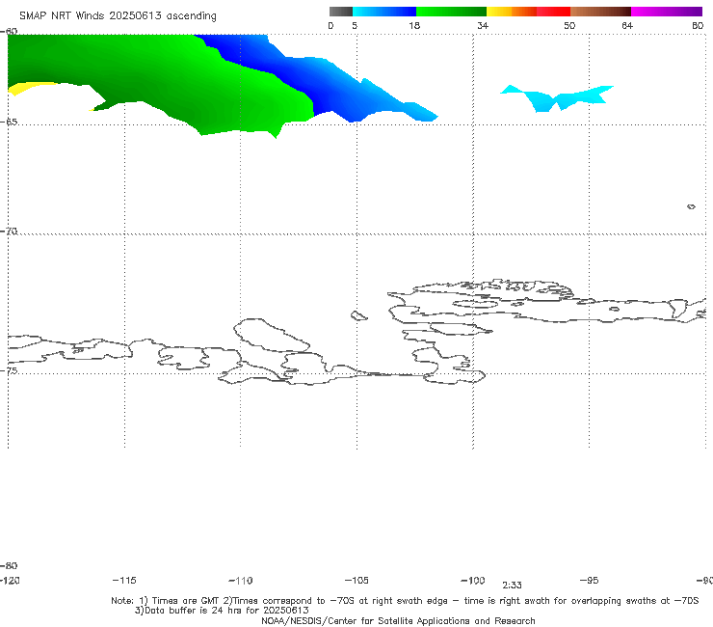Click the latitude label '-80'
This screenshot has height=627, width=713.
[9, 565]
